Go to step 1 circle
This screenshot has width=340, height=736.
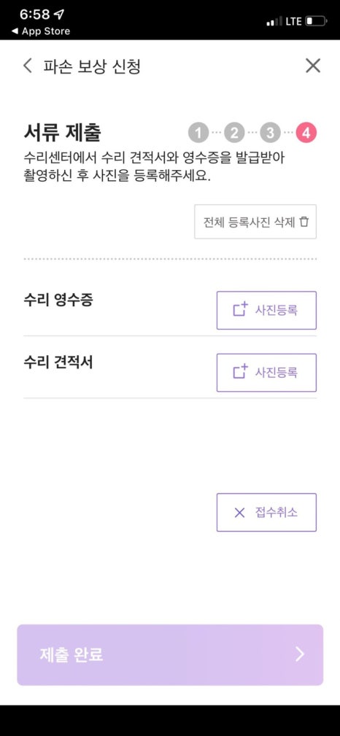pos(198,133)
